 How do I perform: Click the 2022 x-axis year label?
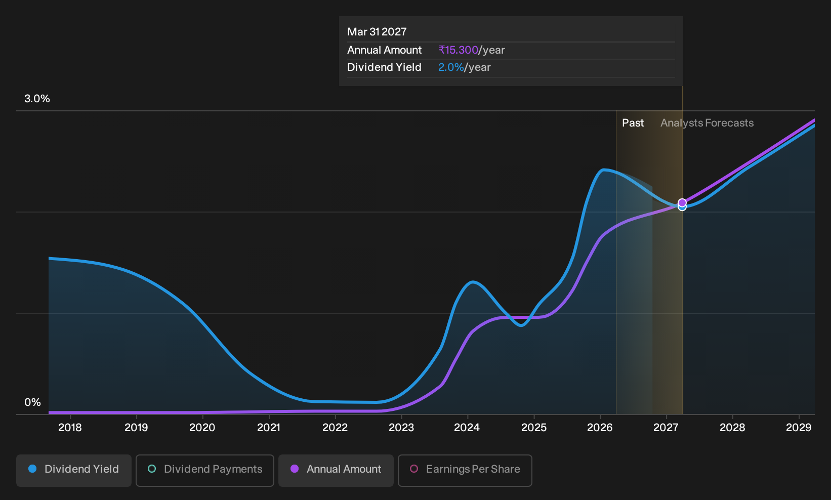coord(335,428)
